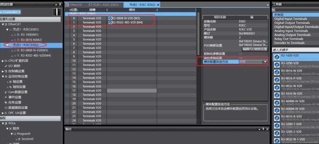The width and height of the screenshot is (319, 144).
Task: Click the R3-0032-N-V20 module icon
Action: 277,87
